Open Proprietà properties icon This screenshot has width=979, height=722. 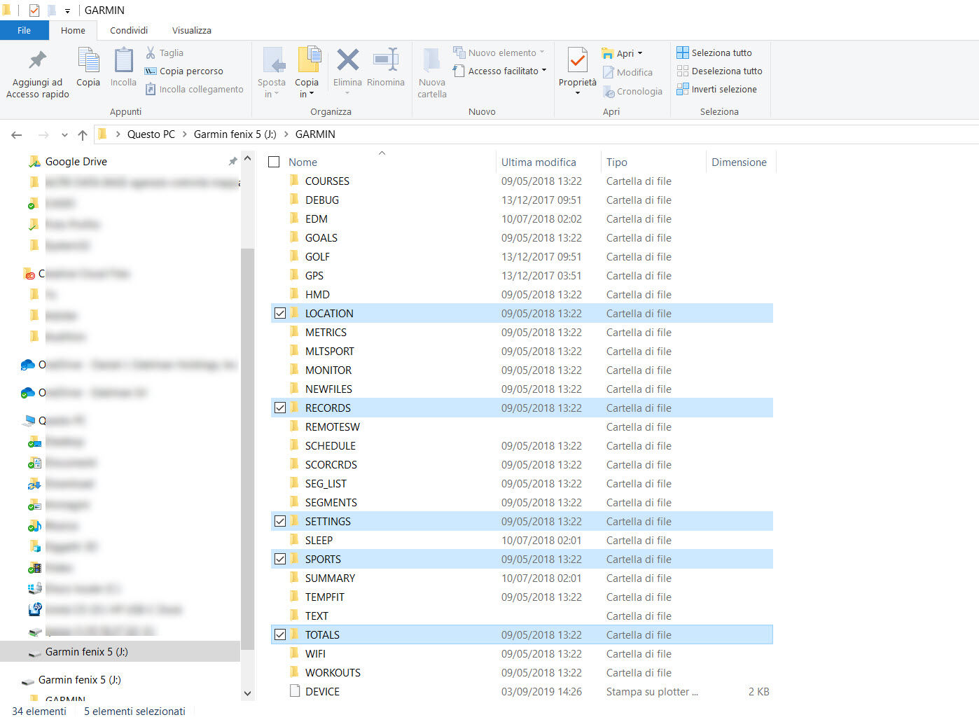577,62
